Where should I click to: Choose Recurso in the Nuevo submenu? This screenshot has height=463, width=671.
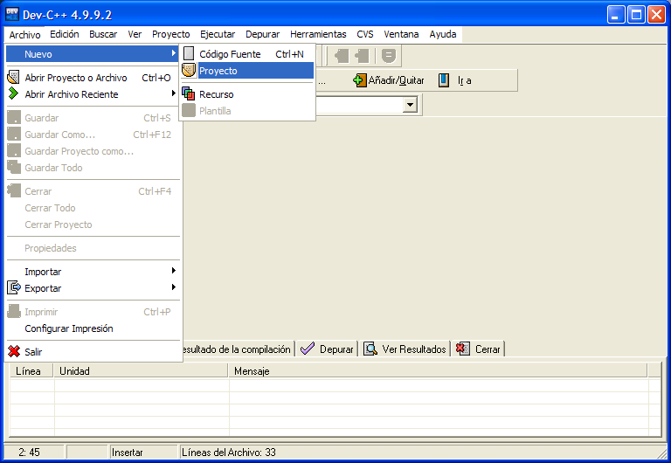click(247, 94)
